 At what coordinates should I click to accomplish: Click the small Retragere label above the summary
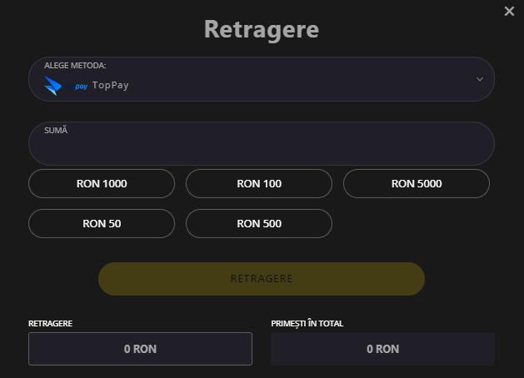pos(51,324)
